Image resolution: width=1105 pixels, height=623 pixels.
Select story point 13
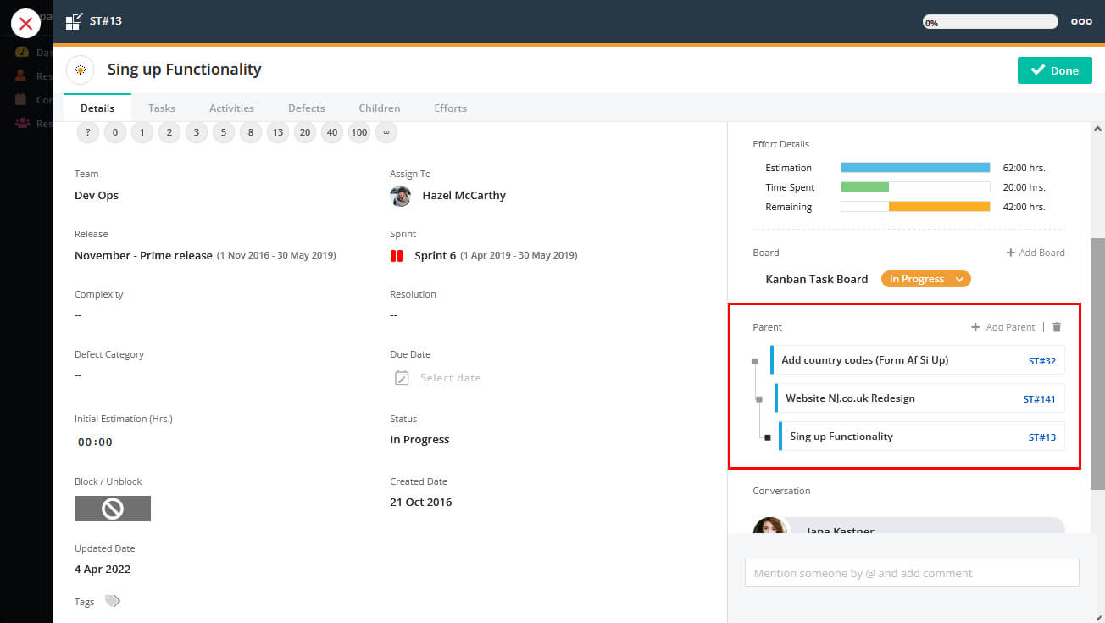pyautogui.click(x=277, y=132)
